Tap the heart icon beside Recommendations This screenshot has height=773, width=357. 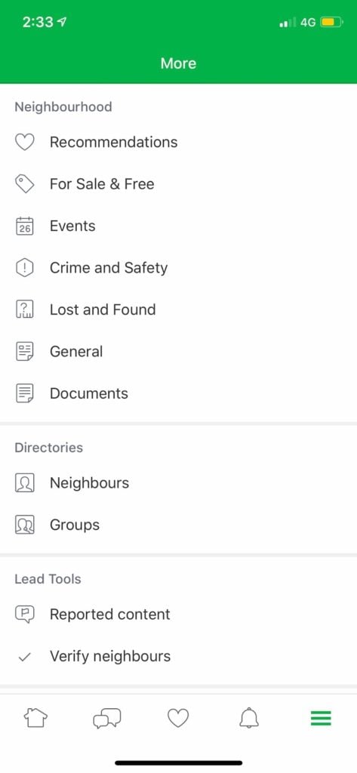(x=25, y=143)
